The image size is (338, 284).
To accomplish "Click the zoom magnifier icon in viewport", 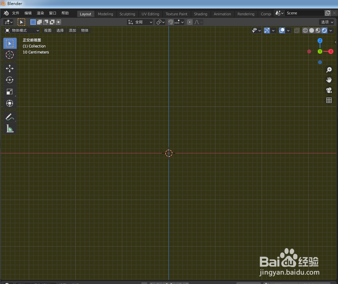I will pyautogui.click(x=329, y=69).
